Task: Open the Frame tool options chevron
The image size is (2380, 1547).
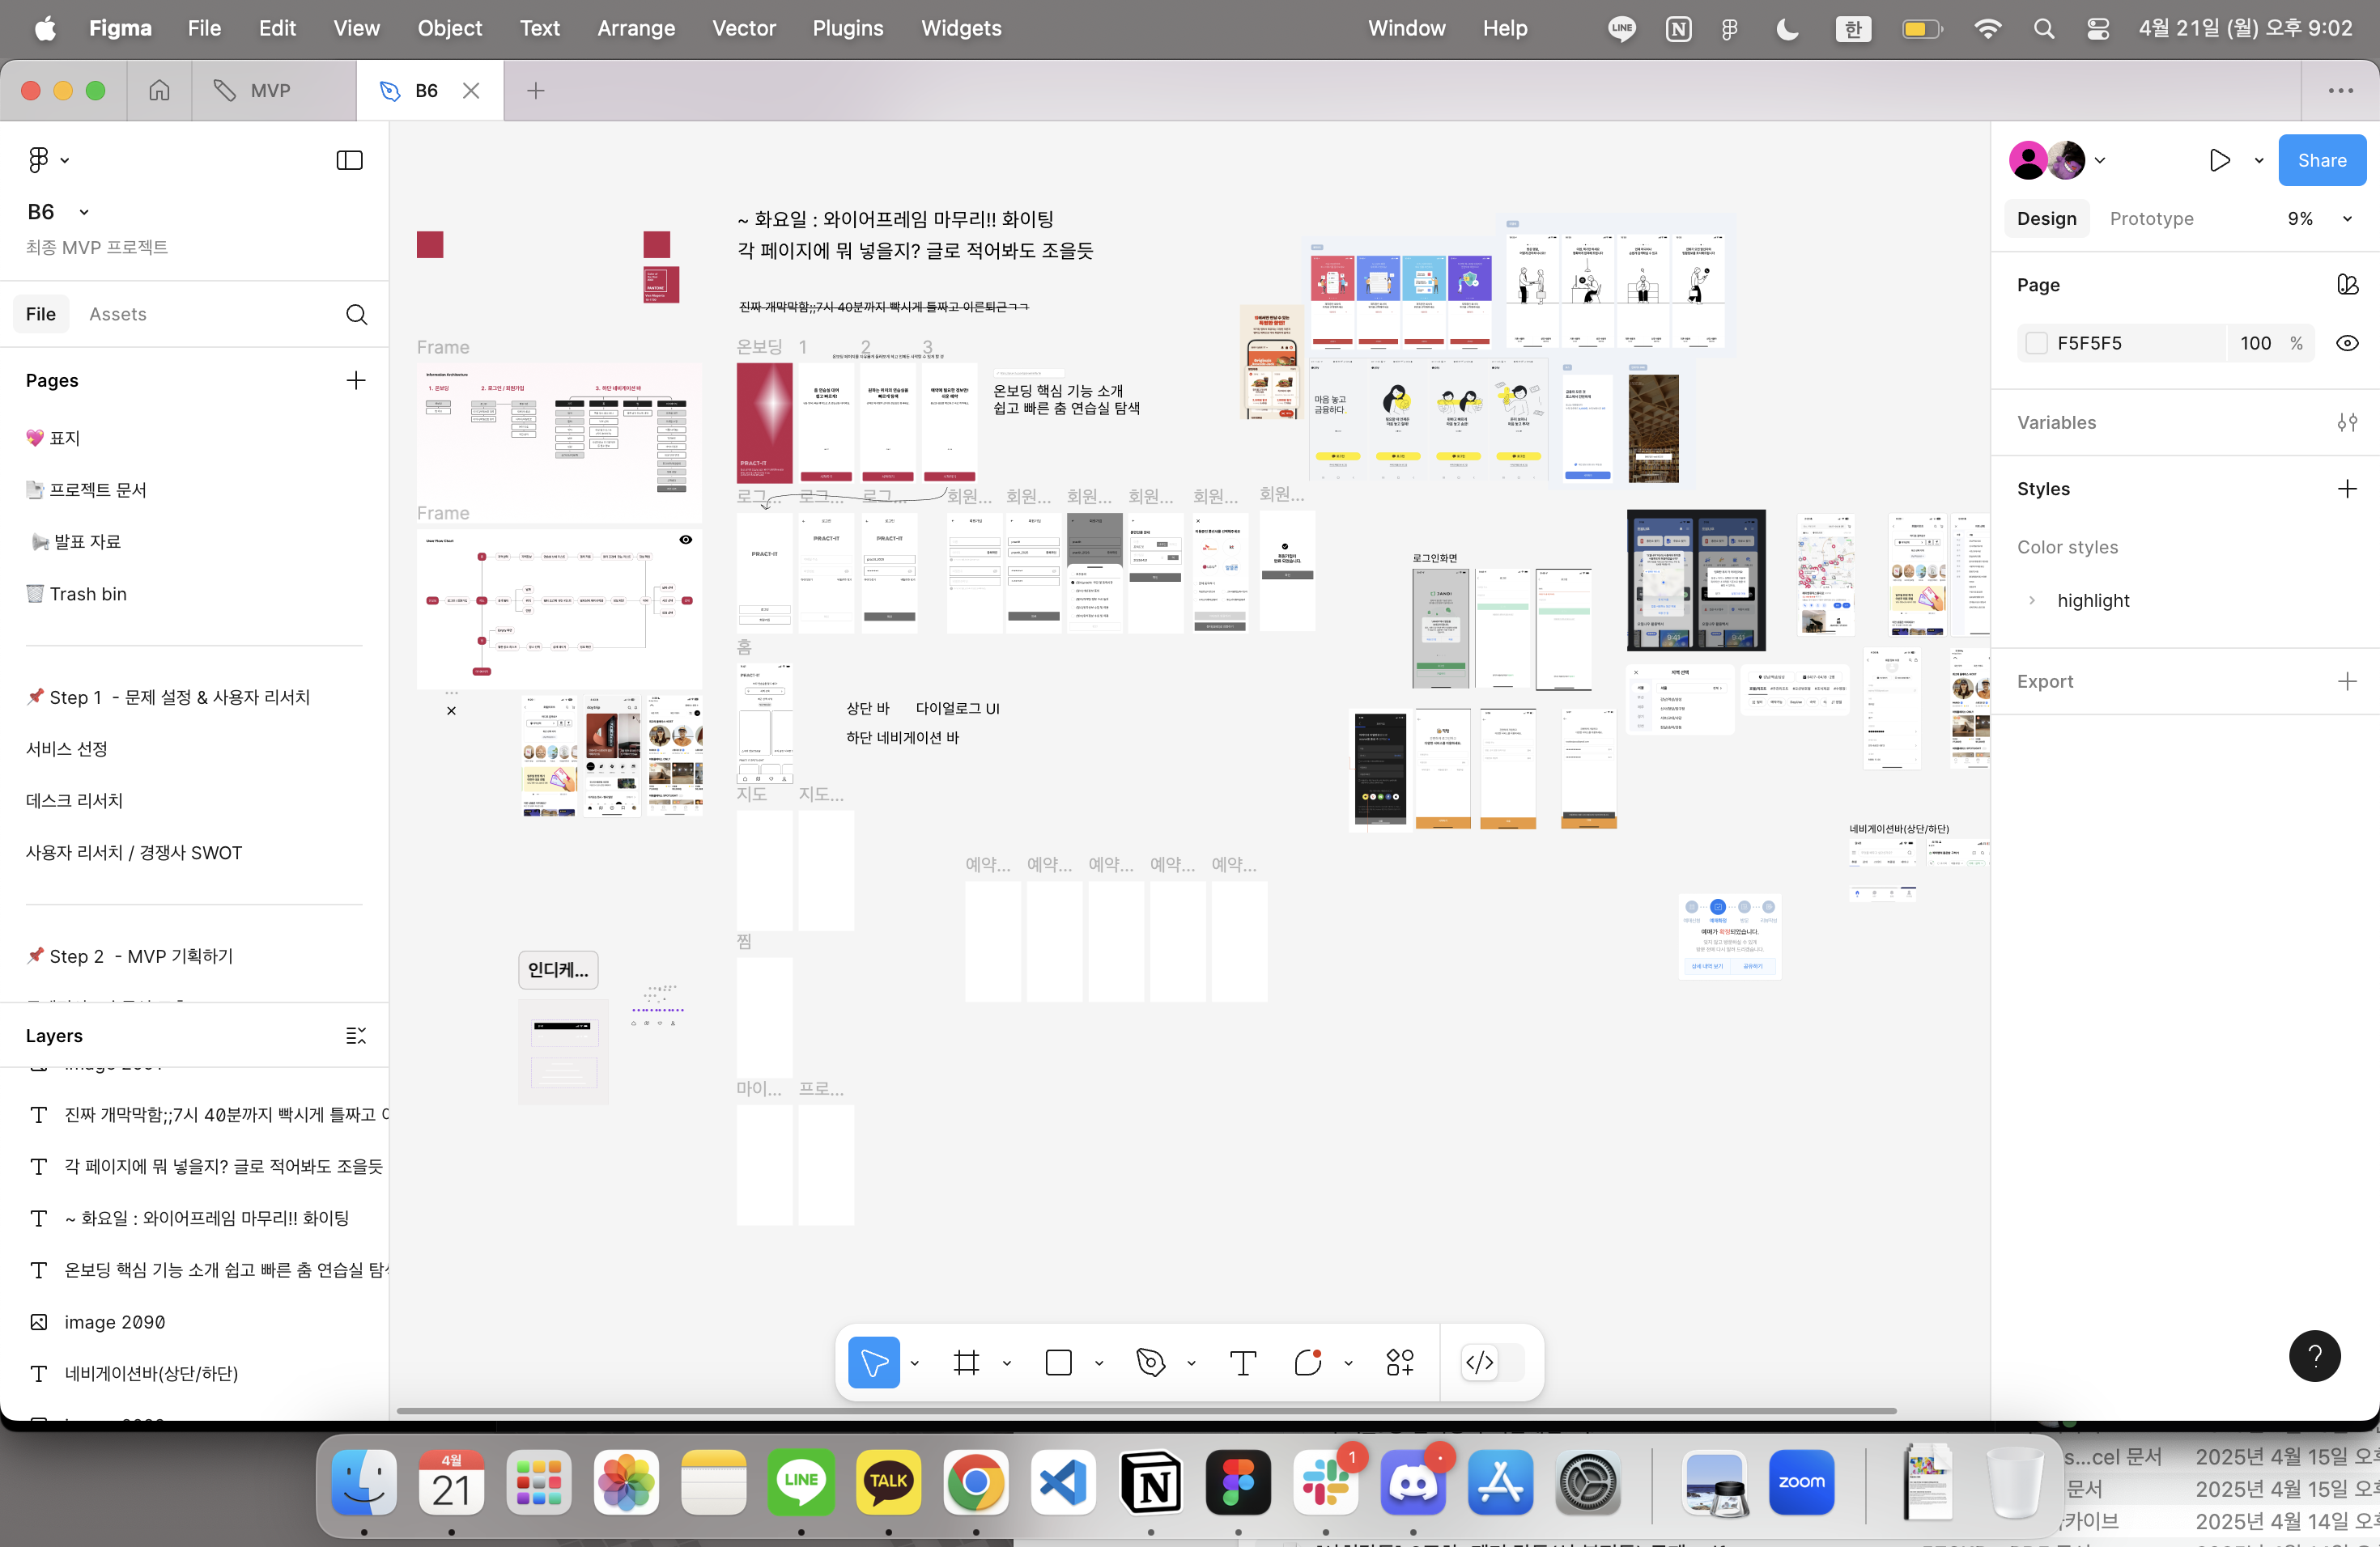Action: [x=1006, y=1363]
